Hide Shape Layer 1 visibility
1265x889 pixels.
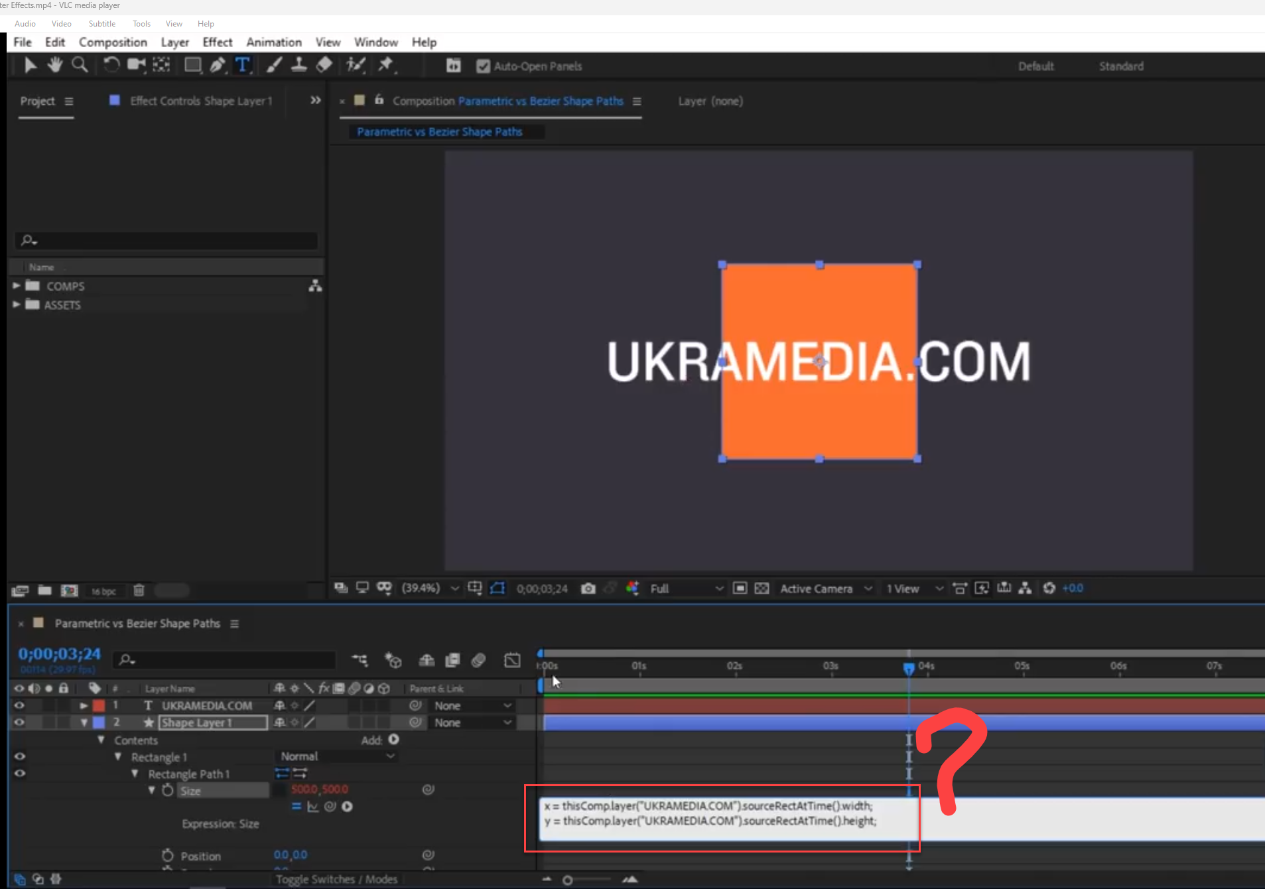(19, 722)
